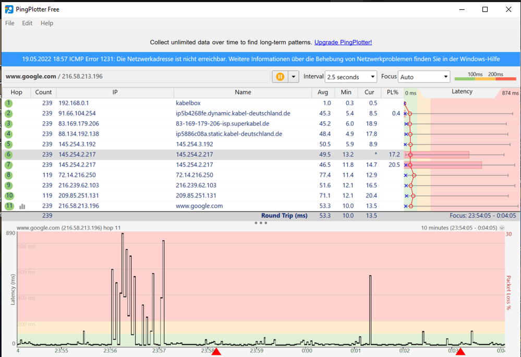
Task: Sort by the PL% column header
Action: 392,92
